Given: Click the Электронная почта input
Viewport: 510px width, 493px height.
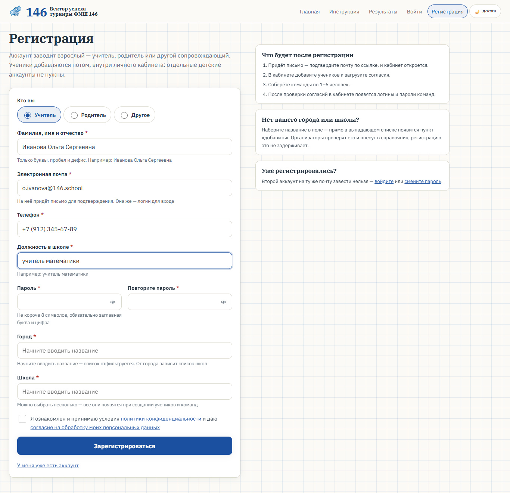Looking at the screenshot, I should click(x=125, y=188).
